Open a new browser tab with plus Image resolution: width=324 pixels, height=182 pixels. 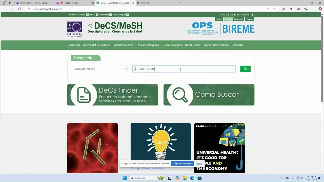180,3
